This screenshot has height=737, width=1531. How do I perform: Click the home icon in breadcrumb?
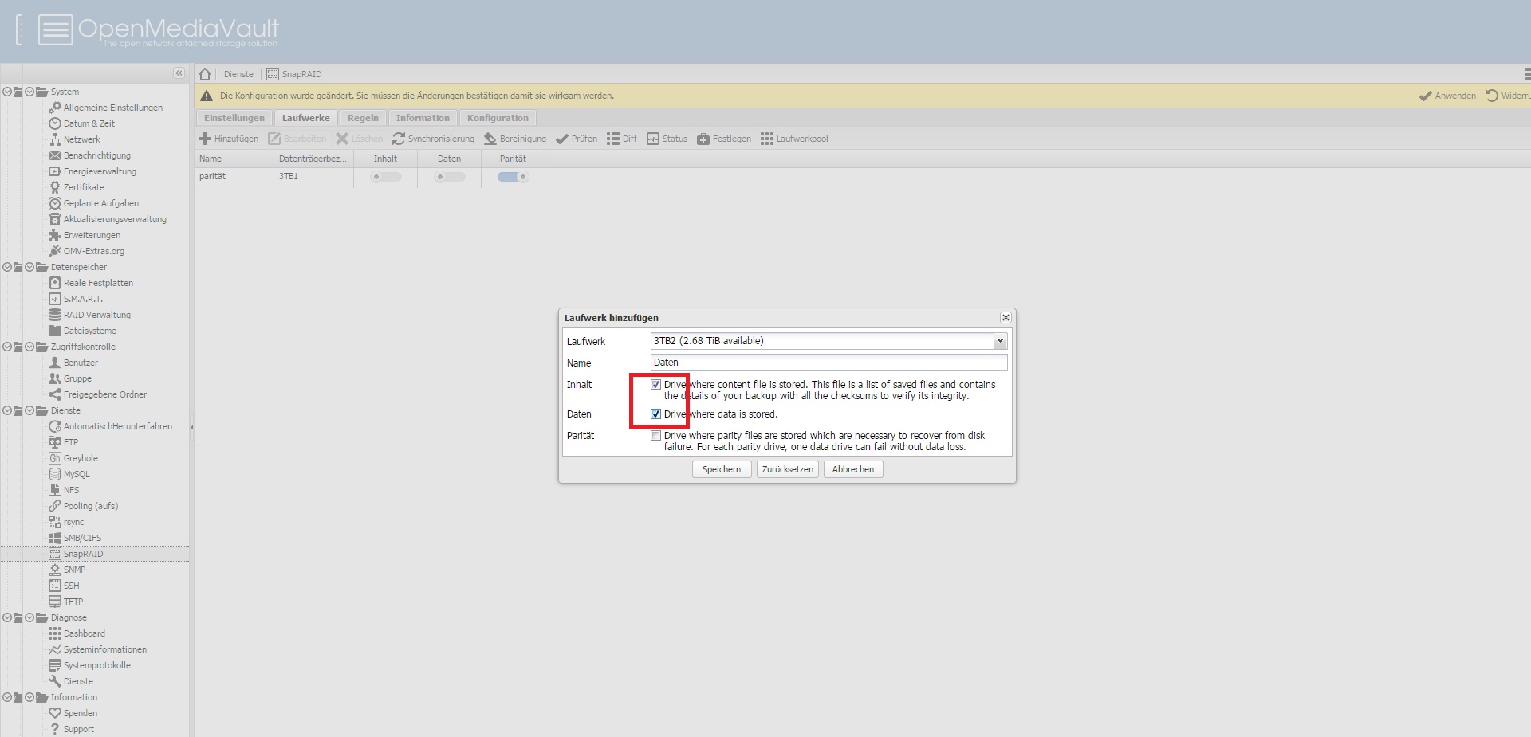205,74
